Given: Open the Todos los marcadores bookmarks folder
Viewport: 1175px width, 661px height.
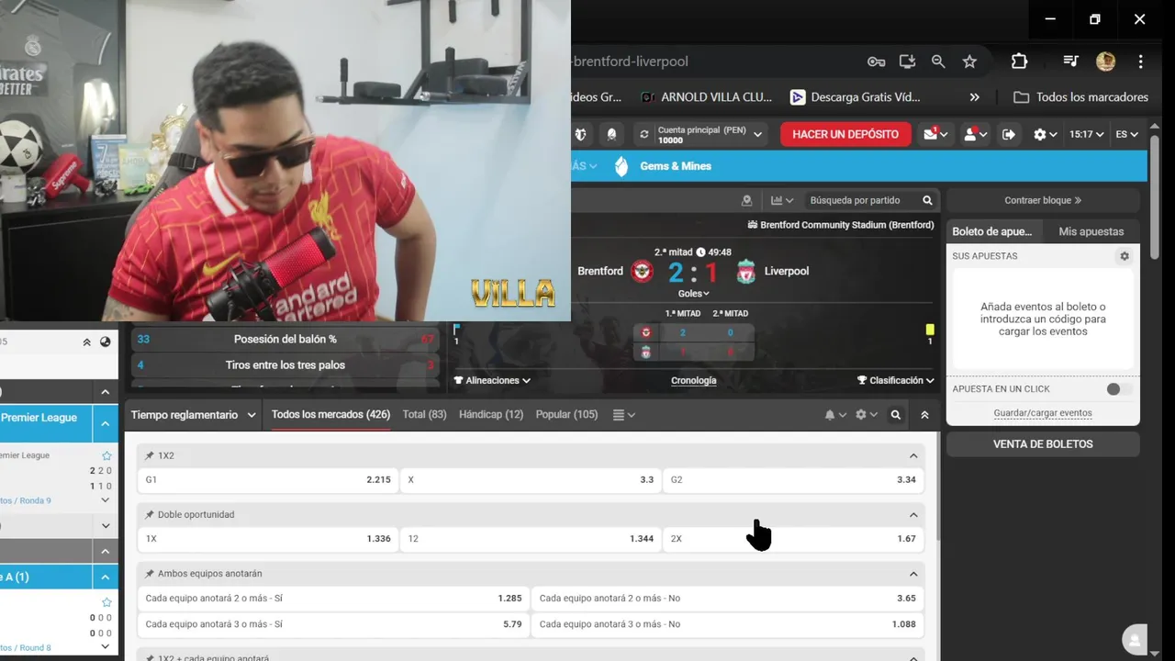Looking at the screenshot, I should (x=1080, y=97).
